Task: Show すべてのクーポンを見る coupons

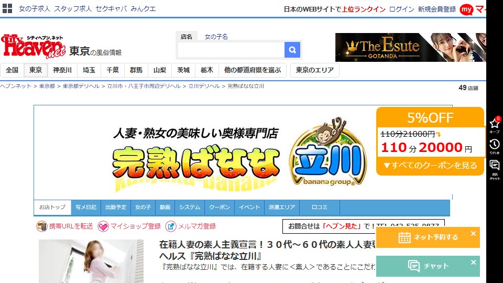Action: pyautogui.click(x=430, y=166)
